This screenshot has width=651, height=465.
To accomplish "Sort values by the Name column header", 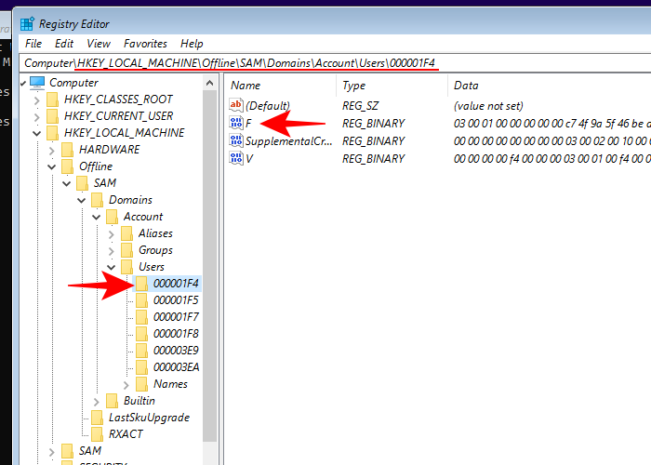I will [279, 85].
